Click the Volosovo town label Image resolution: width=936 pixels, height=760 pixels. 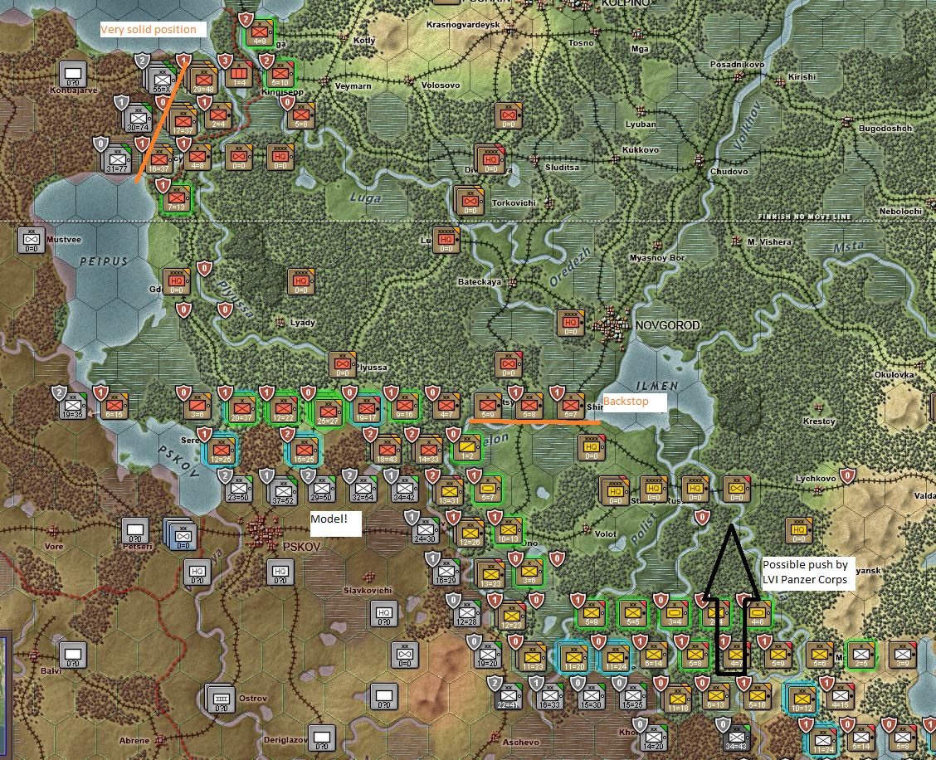click(441, 85)
